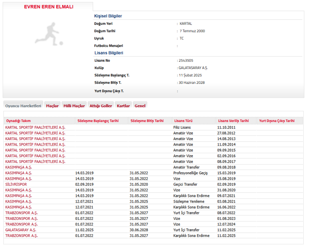
Task: Click KARTAL SPORTİF link in Filiz Lisans row
Action: (35, 128)
